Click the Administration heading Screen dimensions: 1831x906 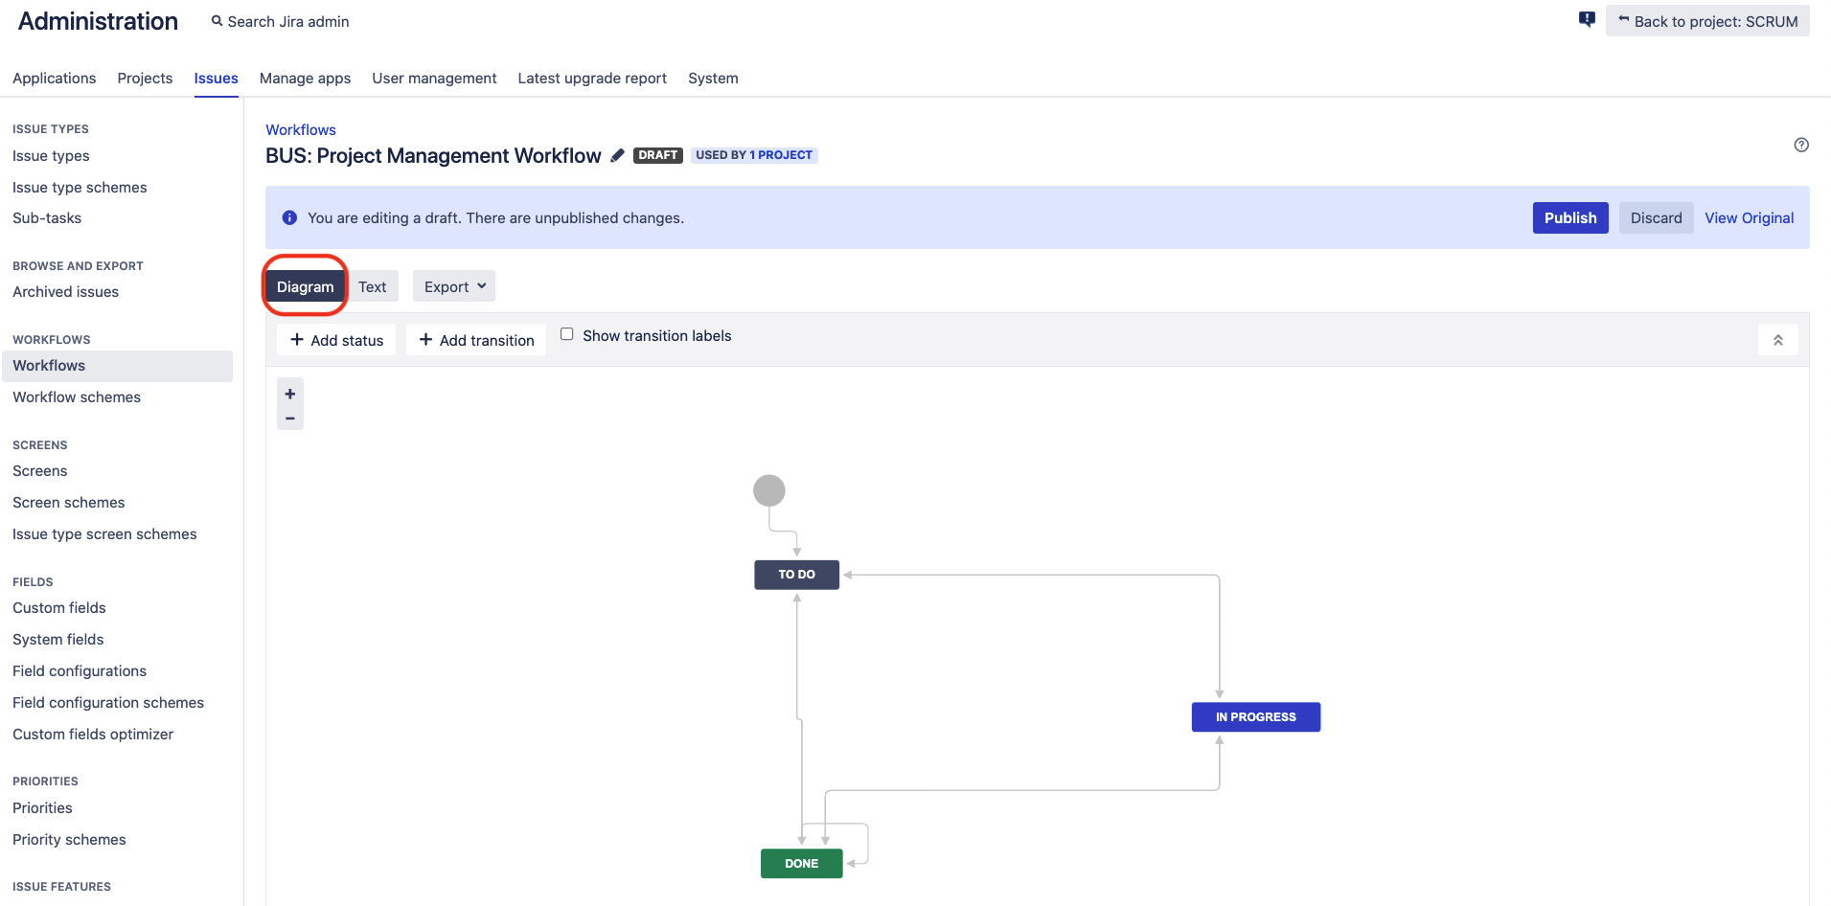(x=98, y=21)
